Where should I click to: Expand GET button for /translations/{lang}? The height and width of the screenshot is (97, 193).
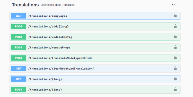pos(19,79)
